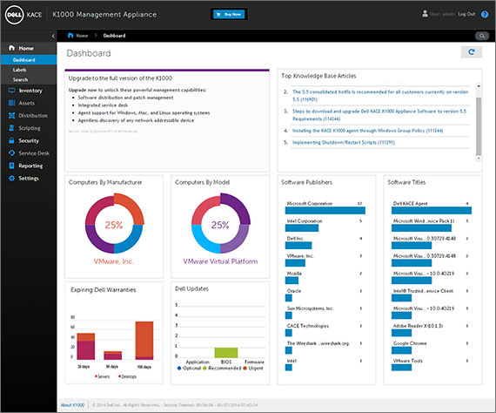Click the Home house icon in sidebar
The width and height of the screenshot is (496, 413).
point(11,48)
